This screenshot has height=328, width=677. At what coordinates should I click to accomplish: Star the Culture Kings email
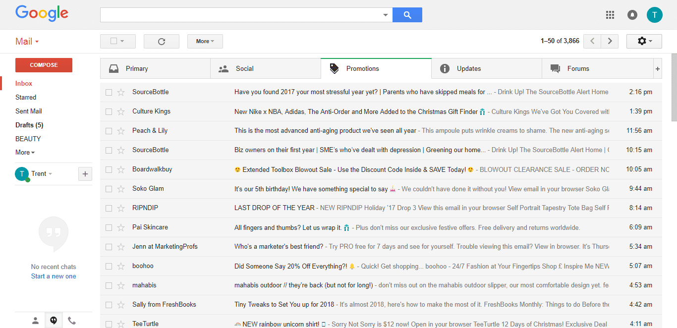121,111
